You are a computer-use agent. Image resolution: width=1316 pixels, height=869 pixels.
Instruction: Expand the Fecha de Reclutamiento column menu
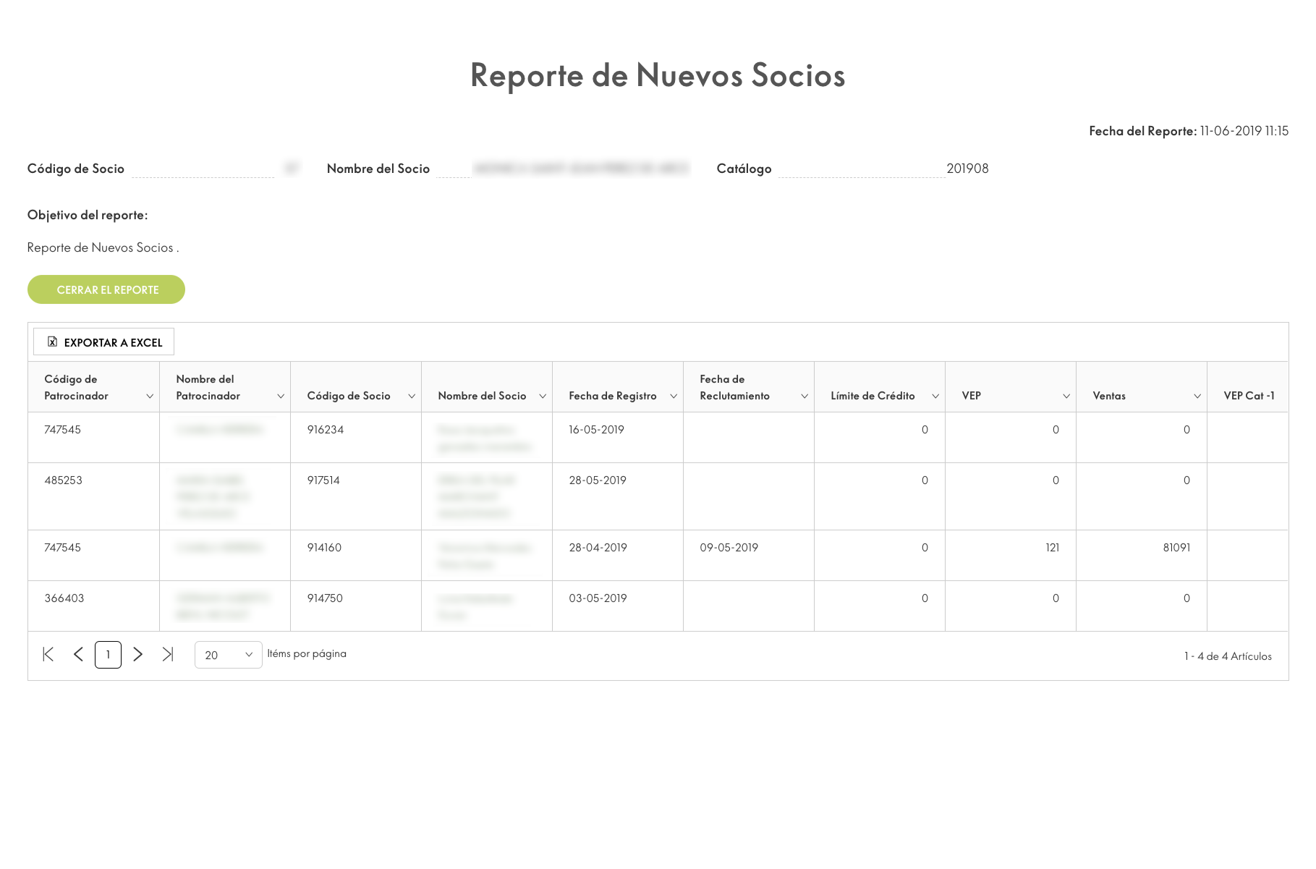(x=805, y=397)
